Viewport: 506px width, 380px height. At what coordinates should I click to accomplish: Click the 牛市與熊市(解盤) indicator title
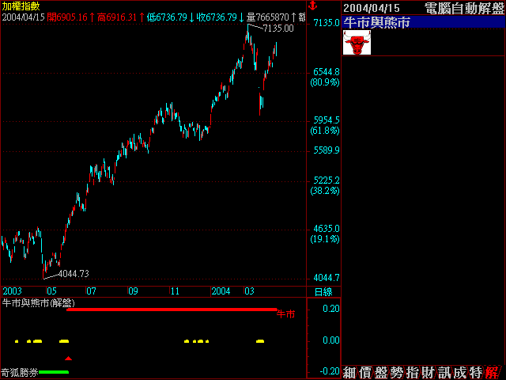(x=39, y=303)
